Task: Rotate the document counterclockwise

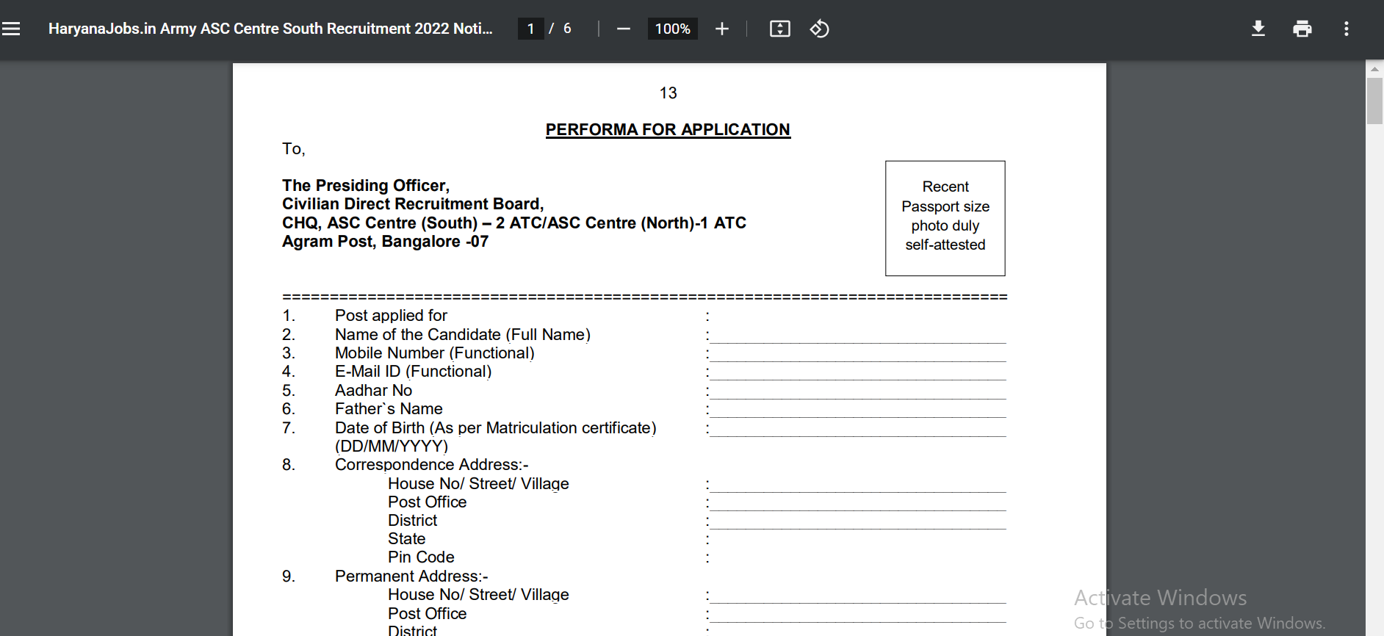Action: (819, 29)
